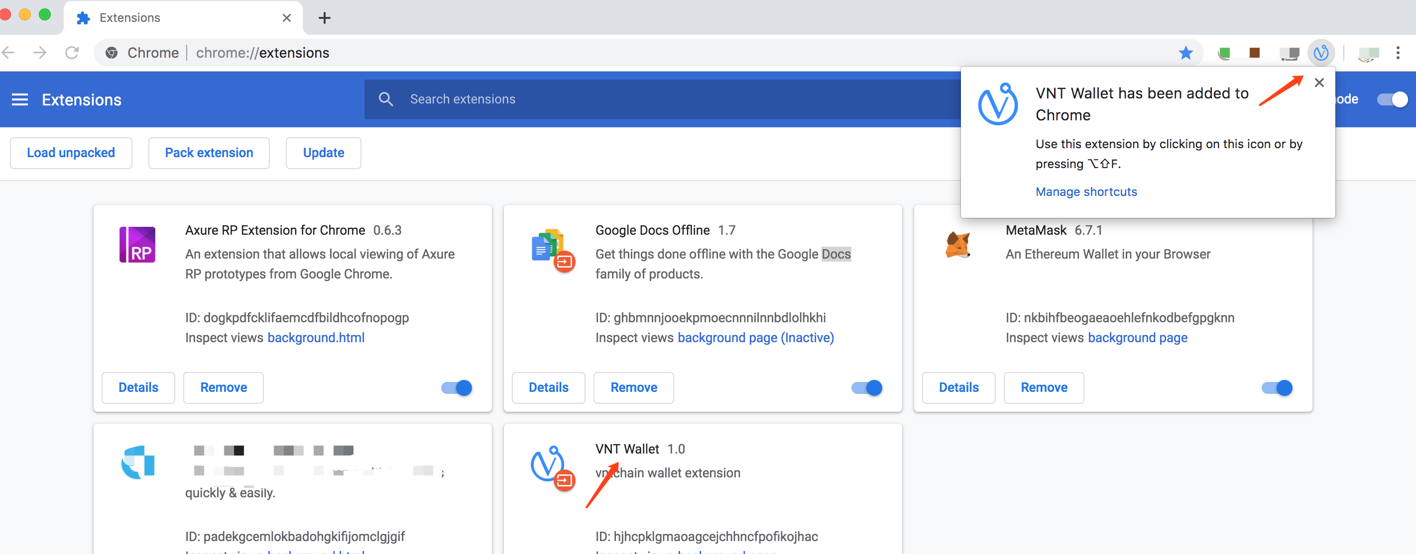1416x554 pixels.
Task: Toggle Developer mode switch
Action: click(x=1392, y=99)
